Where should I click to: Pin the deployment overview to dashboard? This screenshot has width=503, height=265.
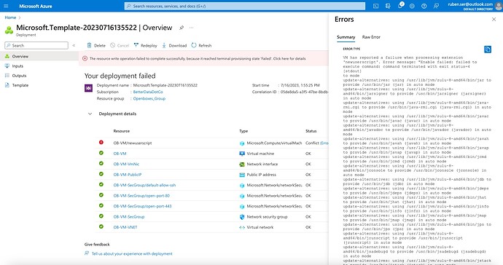(182, 28)
